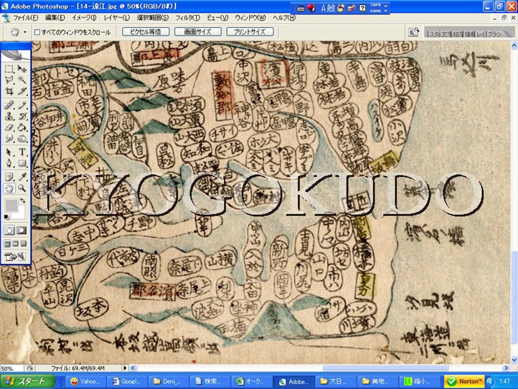Screen dimensions: 518x389
Task: Reset to default black and white colors
Action: tap(6, 217)
